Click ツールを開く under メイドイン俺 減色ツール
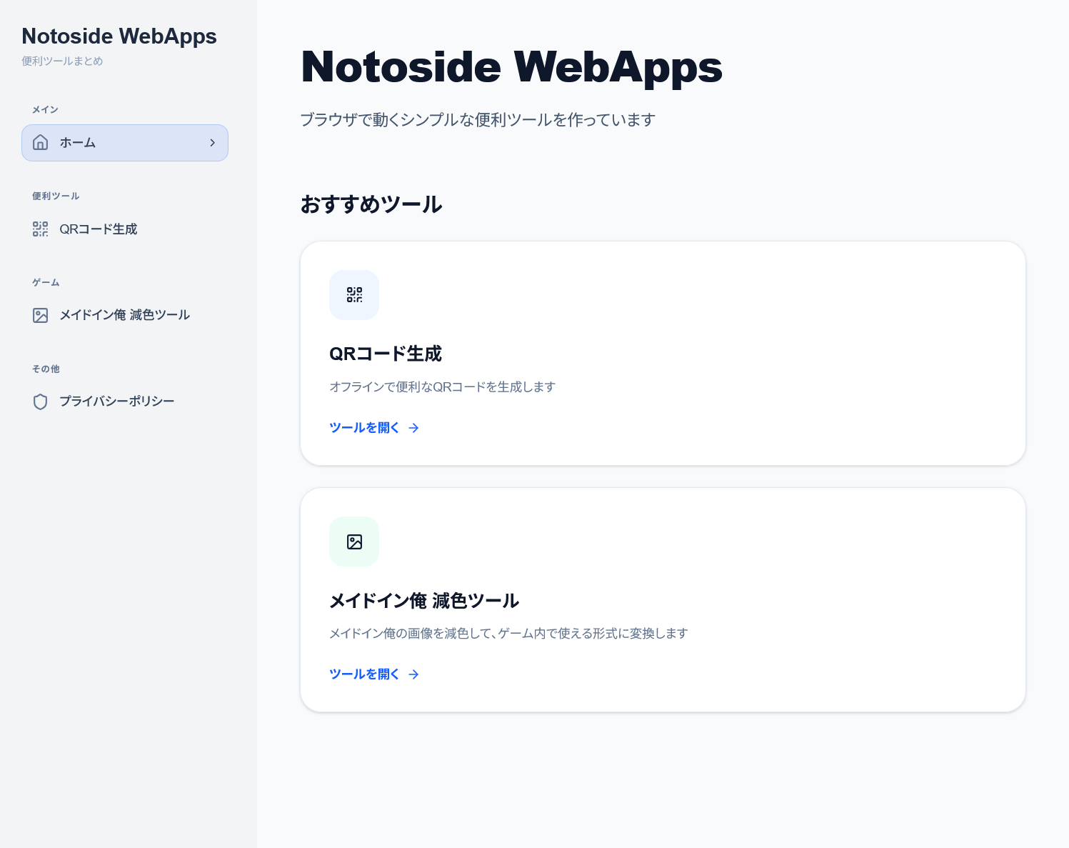 [364, 674]
